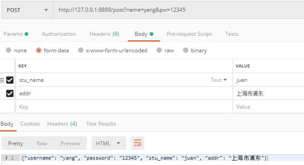Open the Tests tab
Viewport: 304px width, 165px height.
232,34
